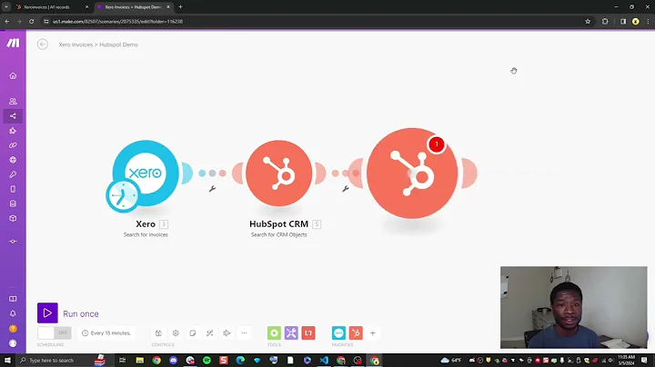Open filter wrench between Xero and HubSpot
Viewport: 655px width, 367px height.
[212, 189]
